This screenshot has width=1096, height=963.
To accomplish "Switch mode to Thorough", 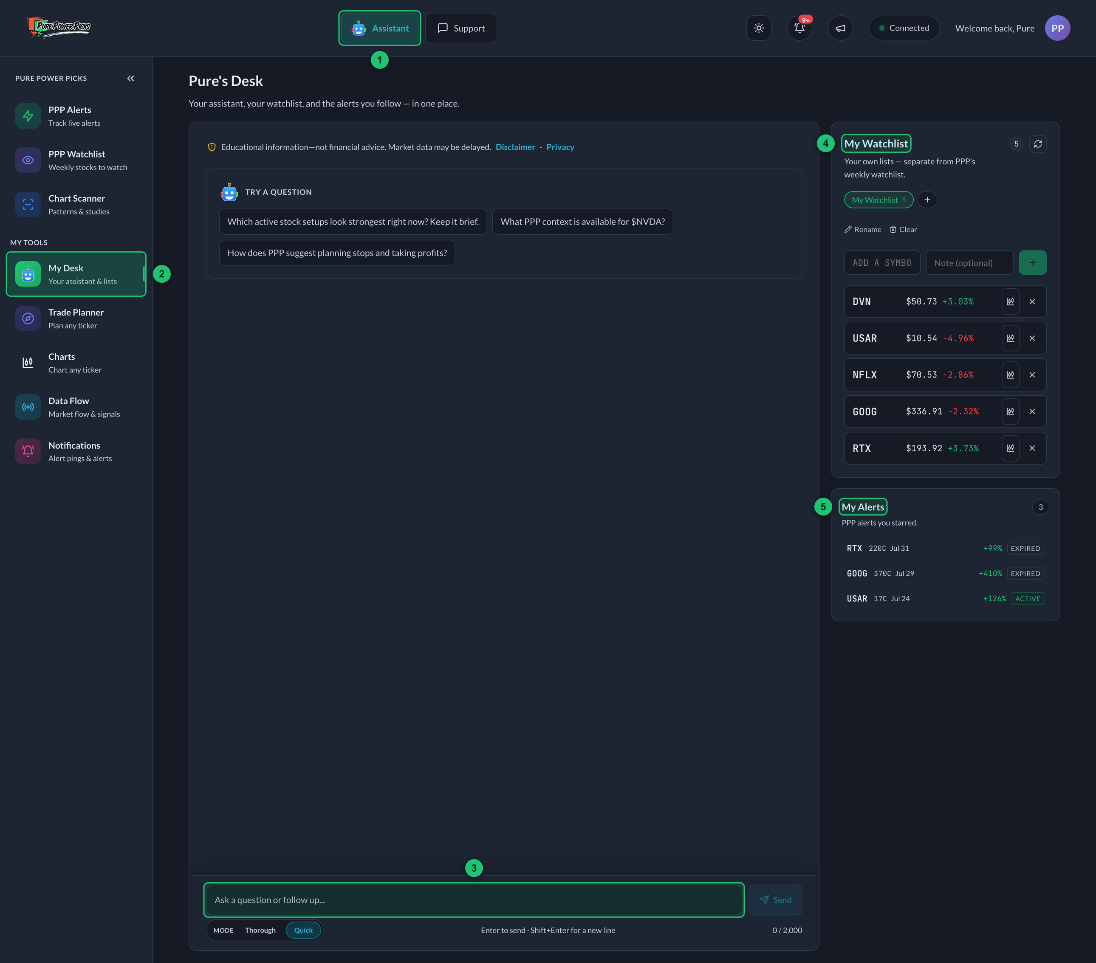I will click(260, 930).
